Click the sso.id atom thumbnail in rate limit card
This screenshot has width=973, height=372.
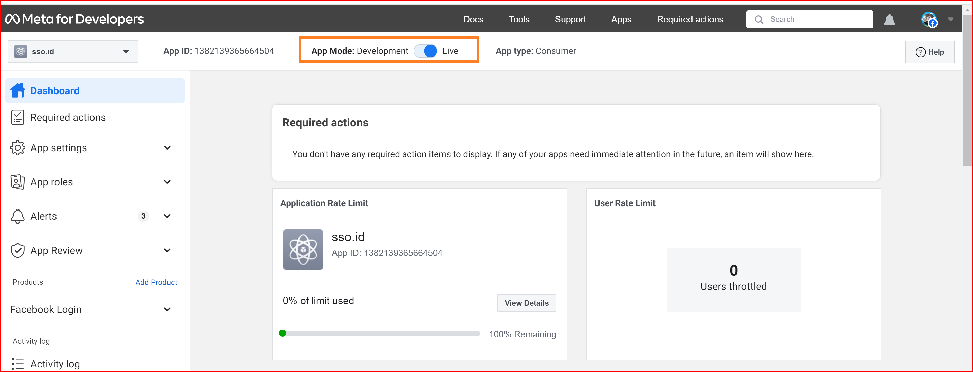tap(303, 250)
